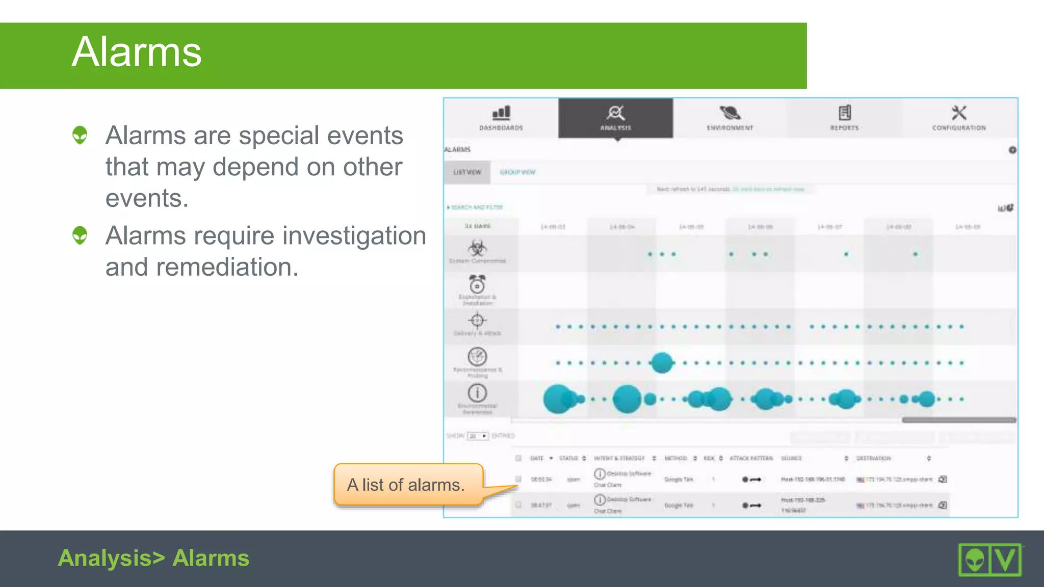Open details icon on first alarm row

point(943,479)
